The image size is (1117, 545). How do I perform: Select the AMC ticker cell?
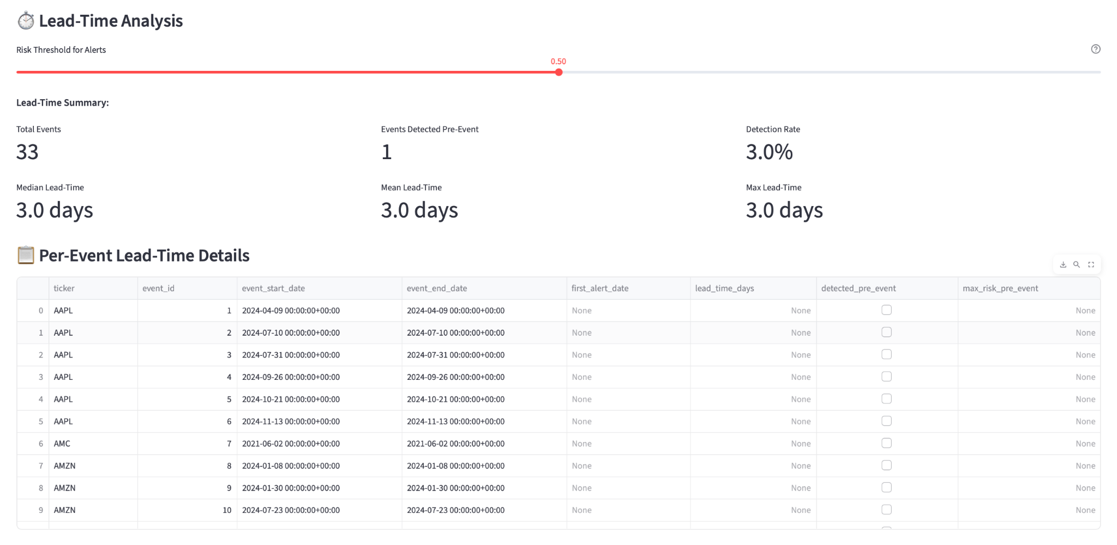62,444
